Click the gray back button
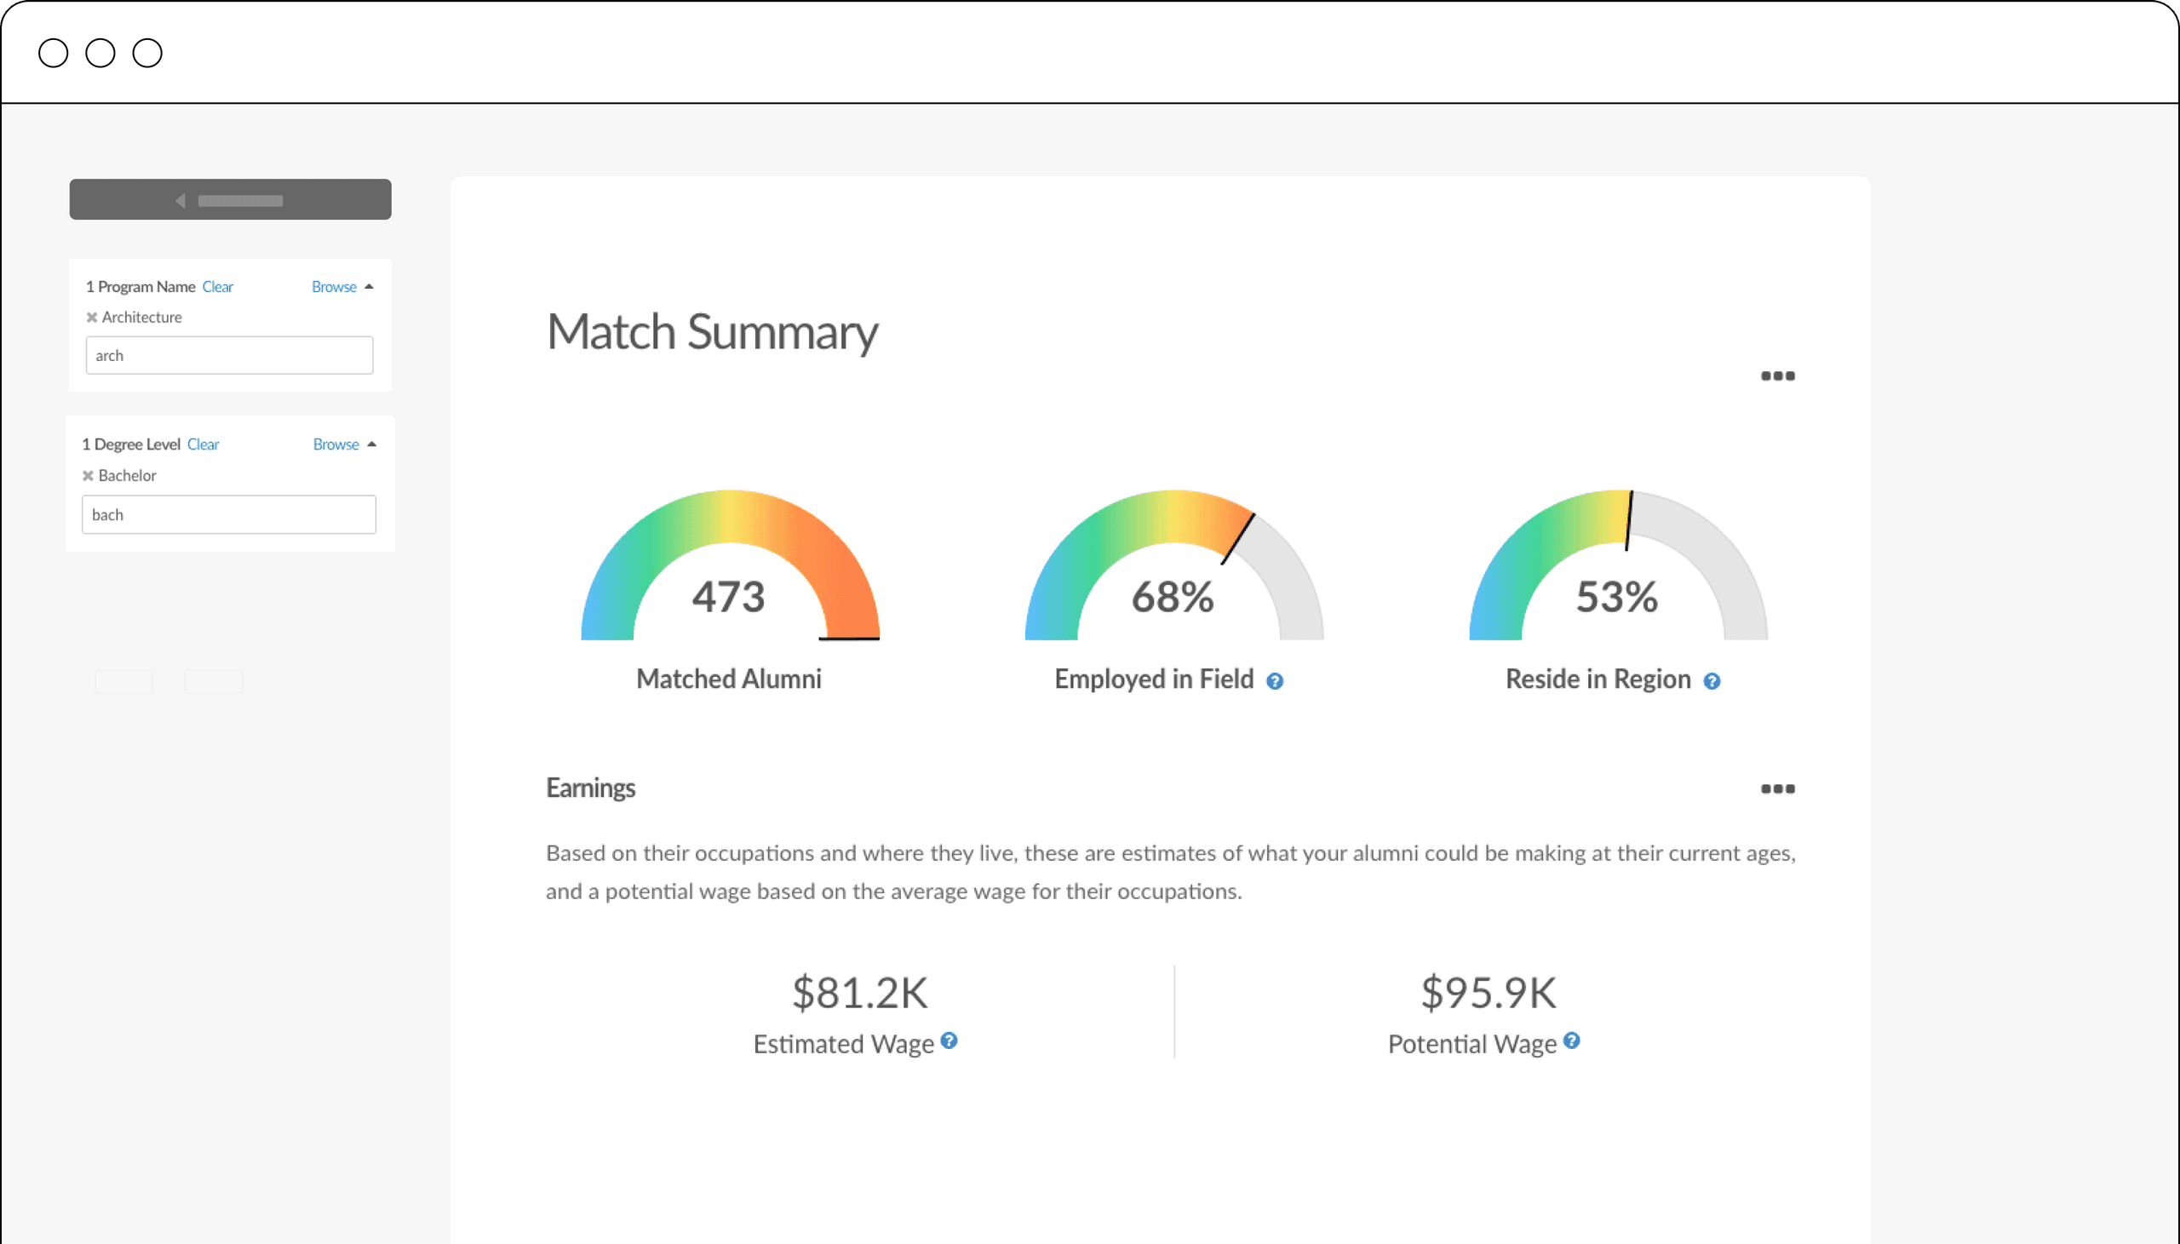 [x=231, y=200]
